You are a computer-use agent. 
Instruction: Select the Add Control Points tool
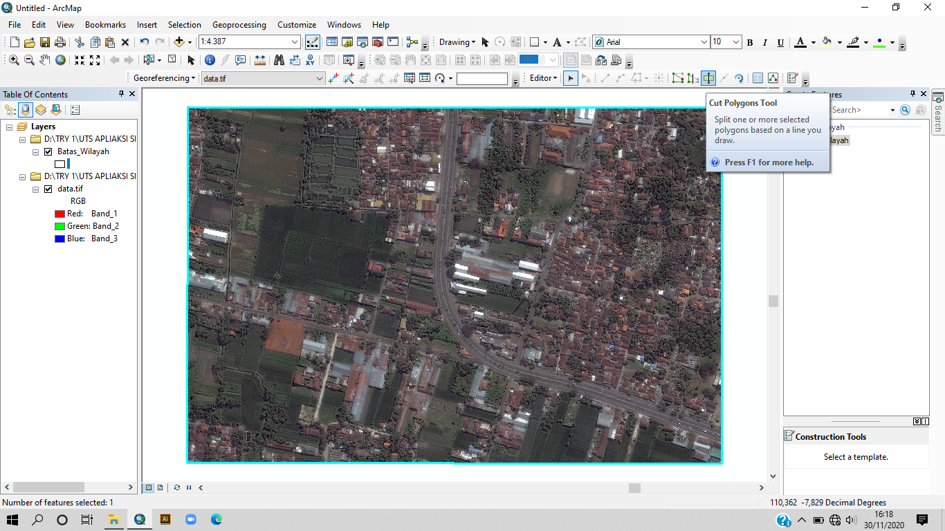coord(333,78)
